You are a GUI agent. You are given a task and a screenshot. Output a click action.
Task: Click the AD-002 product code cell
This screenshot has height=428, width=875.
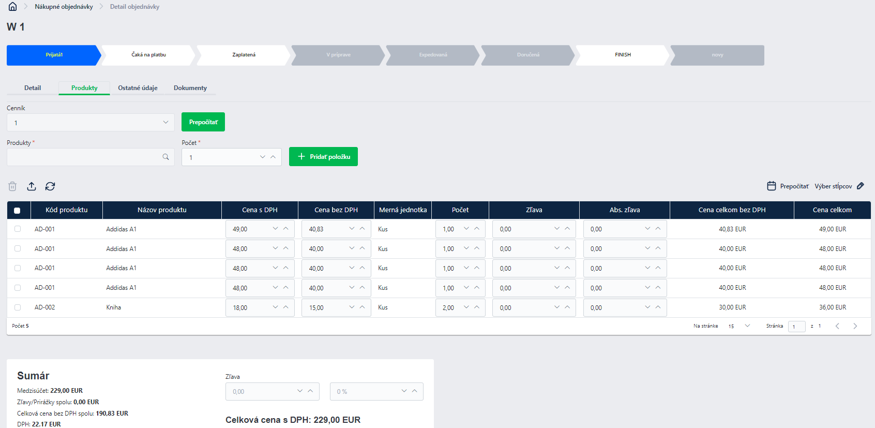(44, 307)
